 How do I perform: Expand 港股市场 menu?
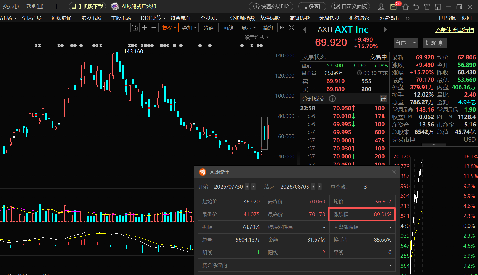(x=93, y=18)
